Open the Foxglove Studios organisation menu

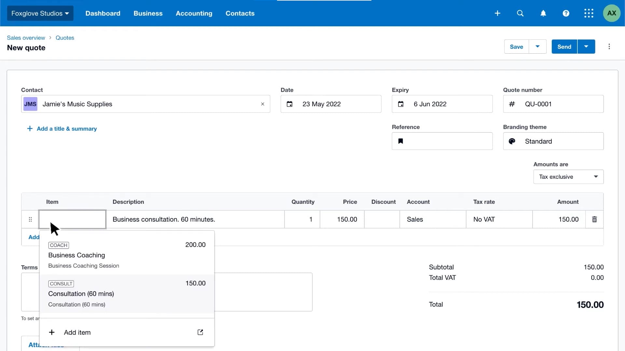tap(40, 13)
